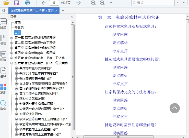189x138 pixels.
Task: Show more toolbar options chevron
Action: [111, 3]
